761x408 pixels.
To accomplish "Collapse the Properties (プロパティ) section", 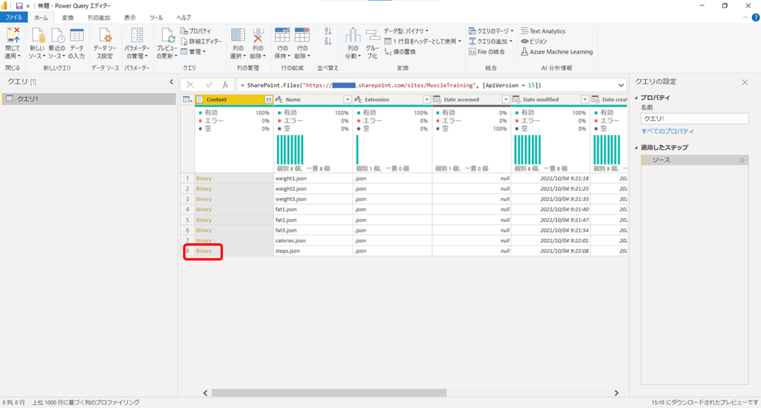I will coord(636,98).
